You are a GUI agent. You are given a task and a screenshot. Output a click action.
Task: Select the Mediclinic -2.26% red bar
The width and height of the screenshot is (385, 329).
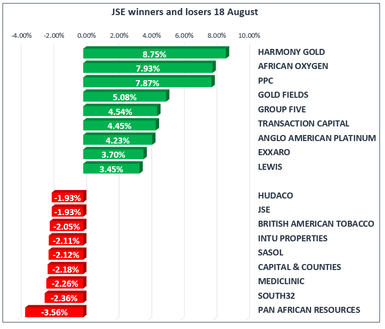66,284
